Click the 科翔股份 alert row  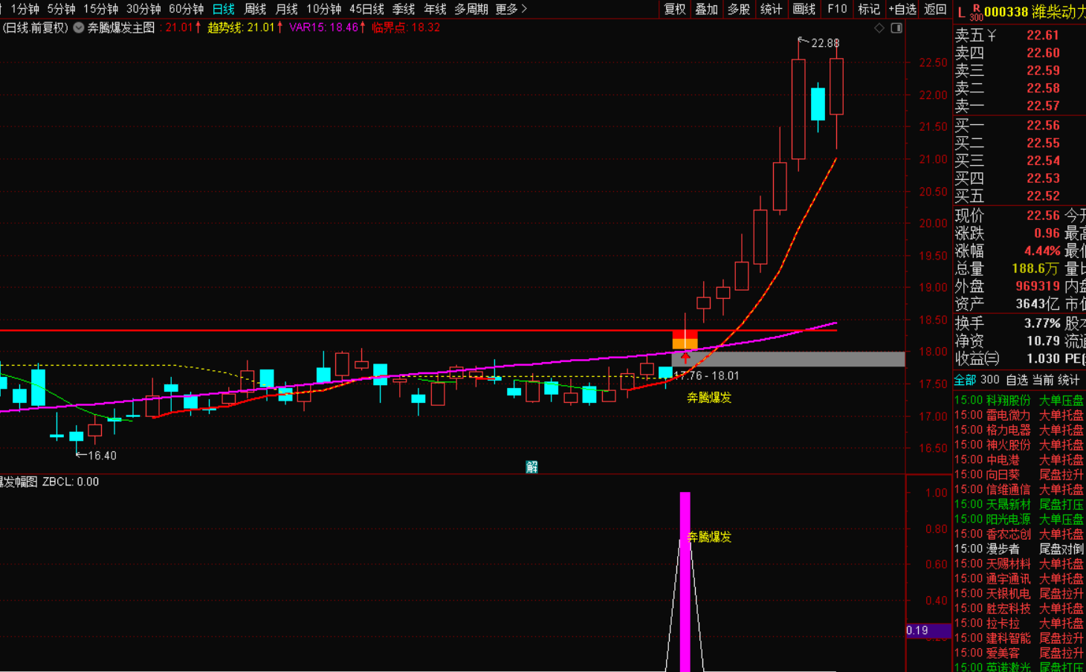pyautogui.click(x=1008, y=400)
